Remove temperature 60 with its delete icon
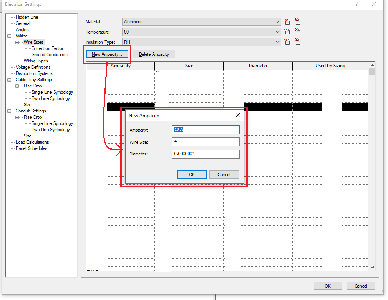Image resolution: width=388 pixels, height=300 pixels. tap(298, 32)
